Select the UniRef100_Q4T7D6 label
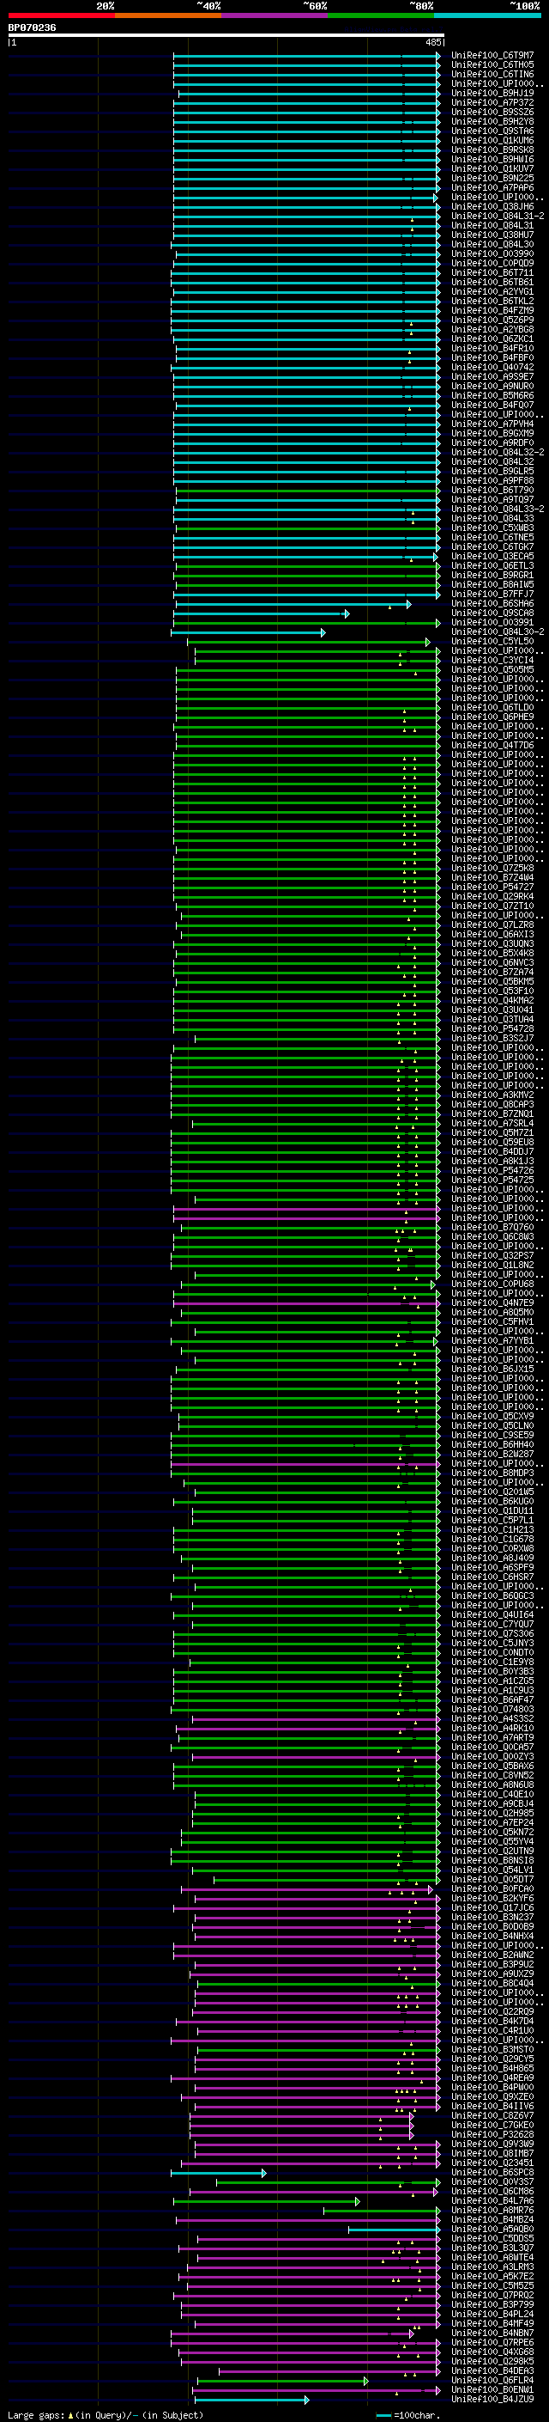 click(492, 746)
